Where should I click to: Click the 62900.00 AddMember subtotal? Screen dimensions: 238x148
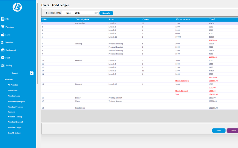coord(213,41)
